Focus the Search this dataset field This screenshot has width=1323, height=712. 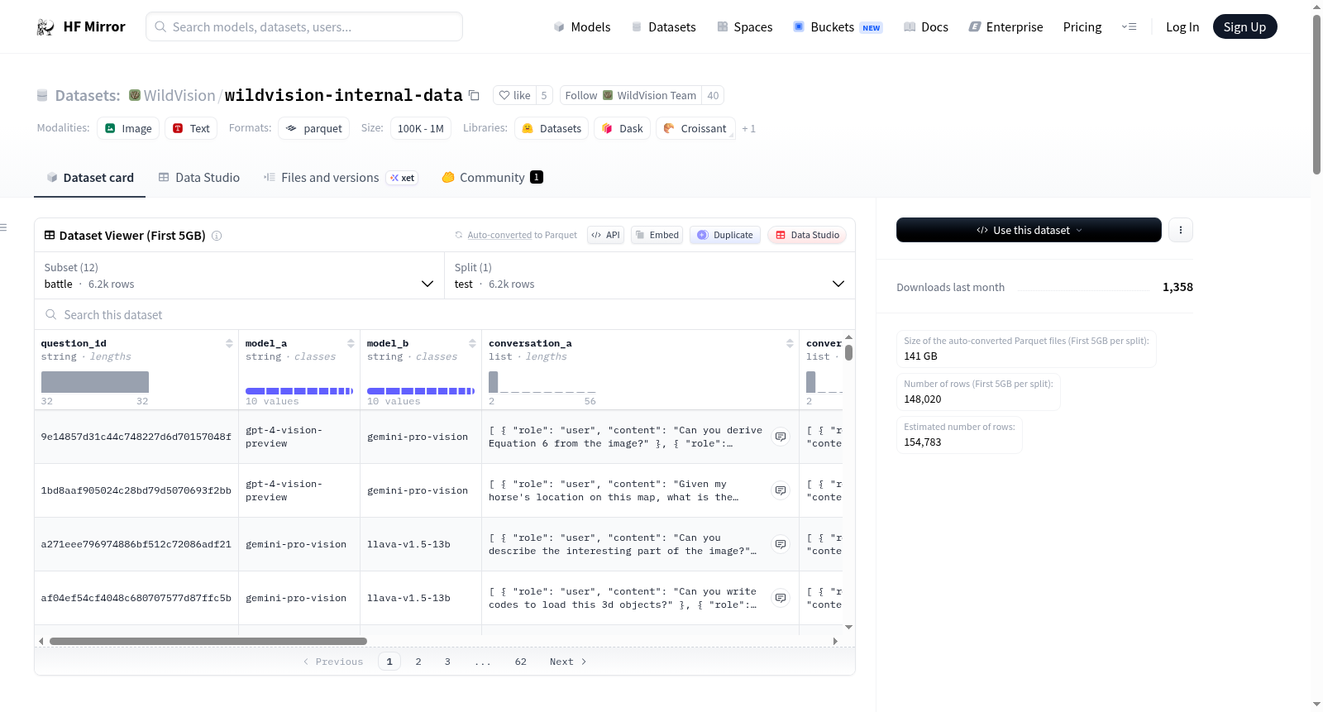click(x=444, y=314)
